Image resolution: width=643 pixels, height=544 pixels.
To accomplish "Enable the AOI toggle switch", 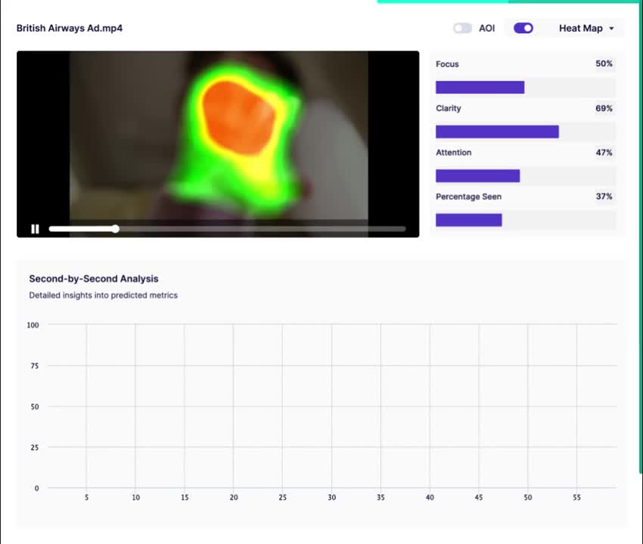I will [462, 28].
